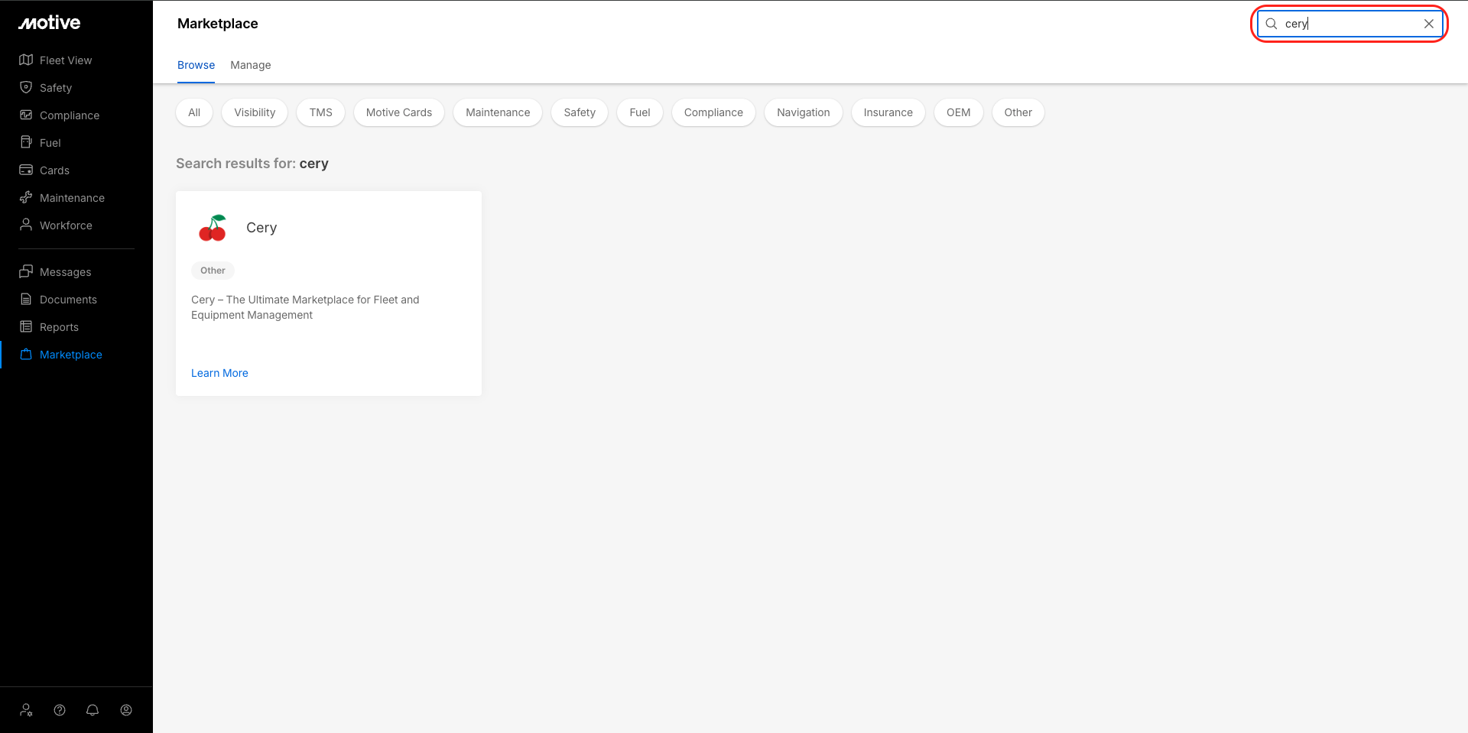The image size is (1468, 733).
Task: Open notifications bell icon
Action: 93,710
